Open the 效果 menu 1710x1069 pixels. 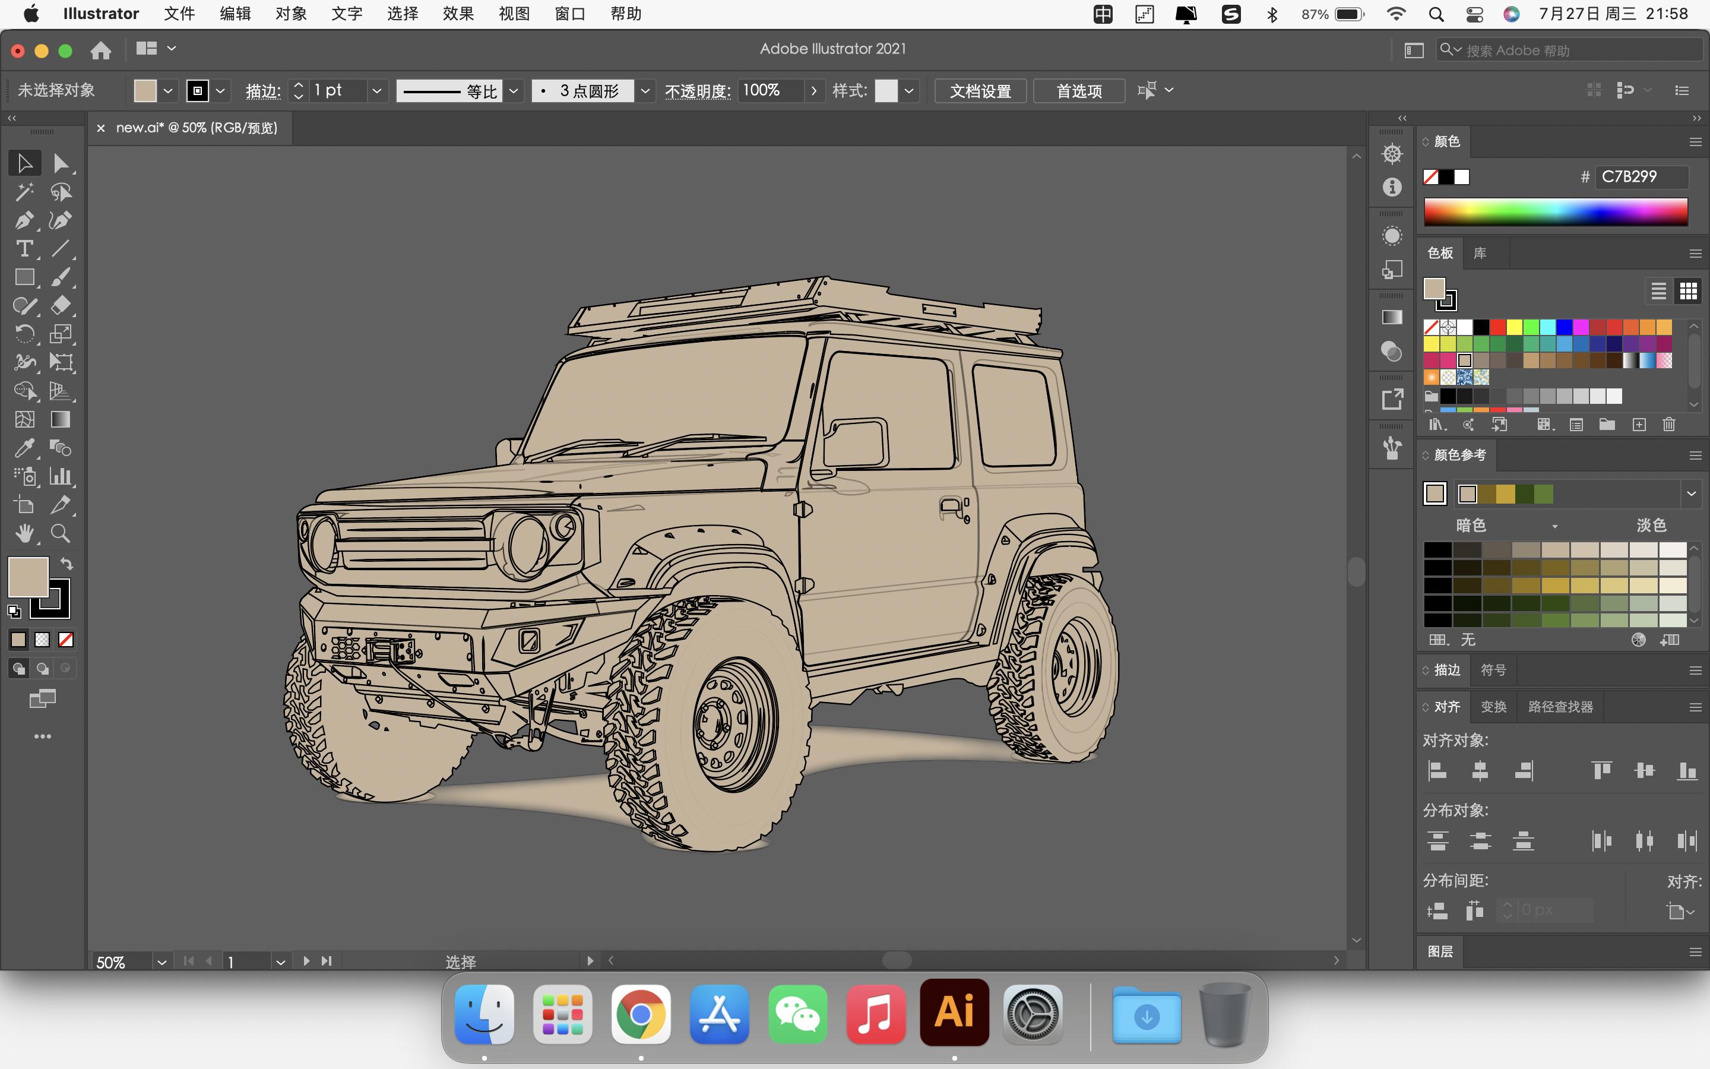458,14
